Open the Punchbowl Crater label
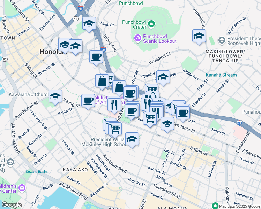Image resolution: width=261 pixels, height=209 pixels. tap(134, 24)
